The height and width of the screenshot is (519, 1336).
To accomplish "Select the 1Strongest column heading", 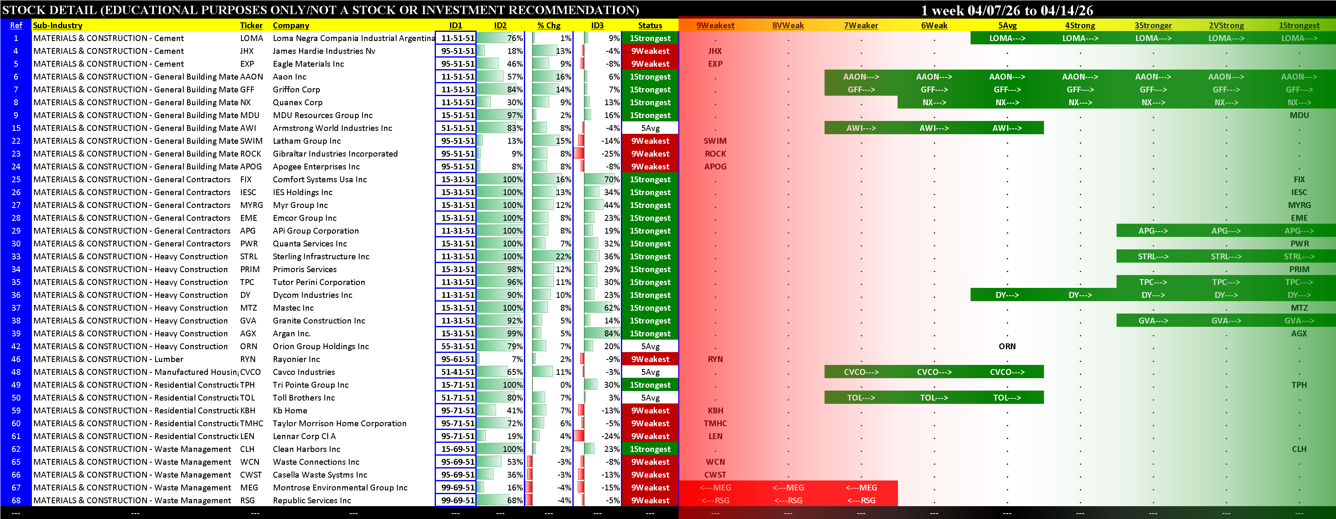I will pos(1299,25).
